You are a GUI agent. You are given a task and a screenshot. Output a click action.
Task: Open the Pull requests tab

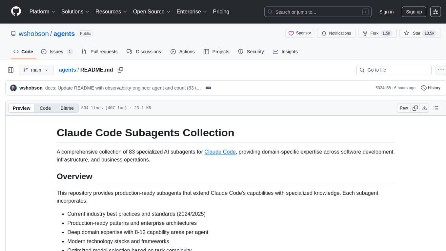(x=99, y=52)
